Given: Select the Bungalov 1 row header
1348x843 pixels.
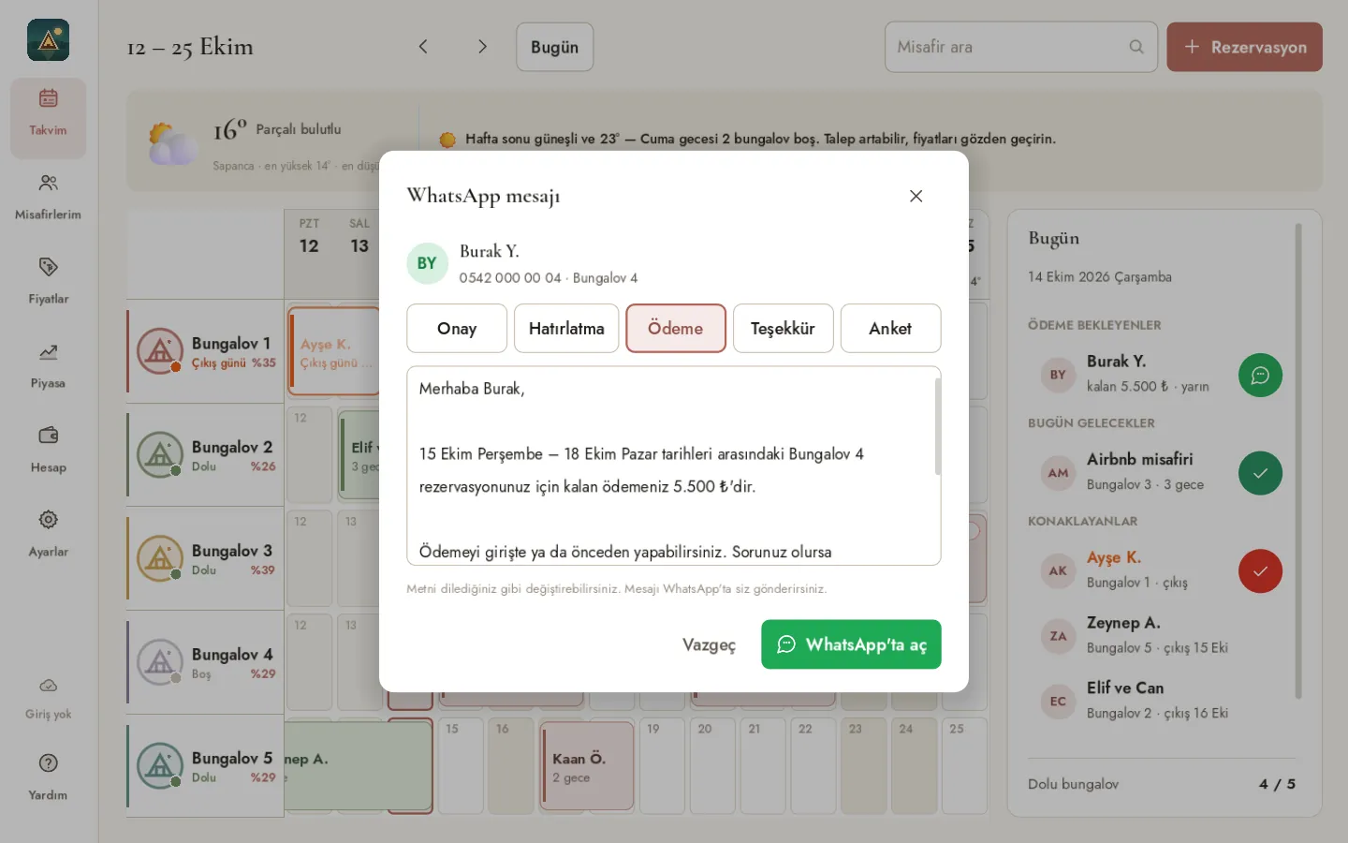Looking at the screenshot, I should [x=206, y=351].
